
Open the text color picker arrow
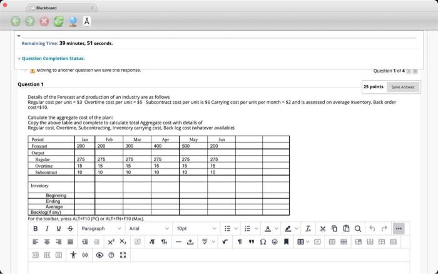pos(277,228)
